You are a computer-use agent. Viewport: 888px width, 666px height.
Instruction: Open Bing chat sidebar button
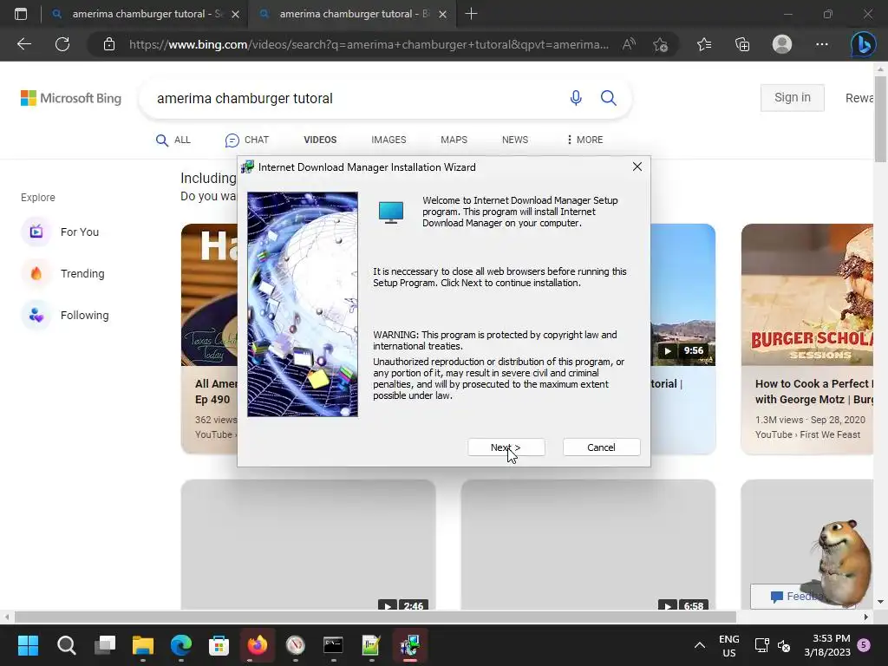point(863,44)
